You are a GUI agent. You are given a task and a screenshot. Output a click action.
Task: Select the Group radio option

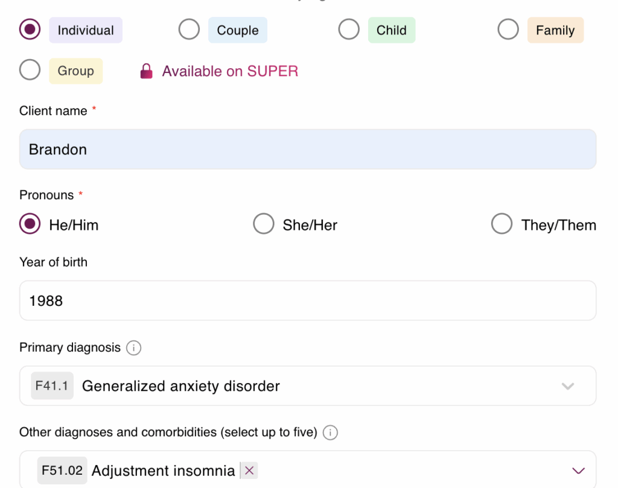pos(30,70)
